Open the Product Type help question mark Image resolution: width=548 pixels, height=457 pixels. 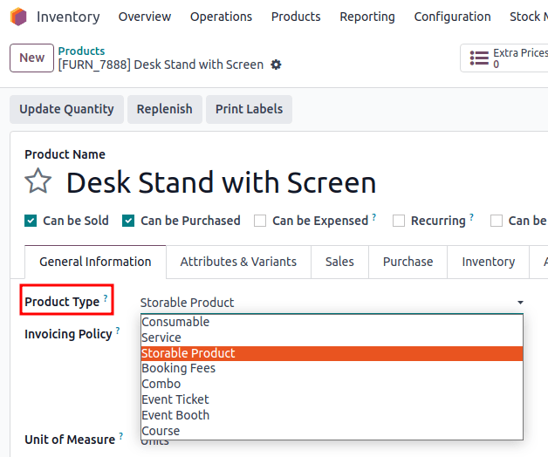(x=106, y=298)
